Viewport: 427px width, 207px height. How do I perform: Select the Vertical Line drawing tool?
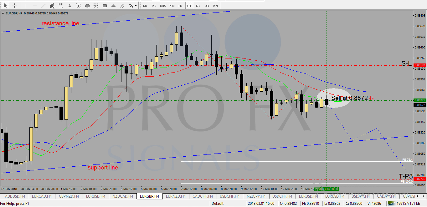click(x=26, y=6)
